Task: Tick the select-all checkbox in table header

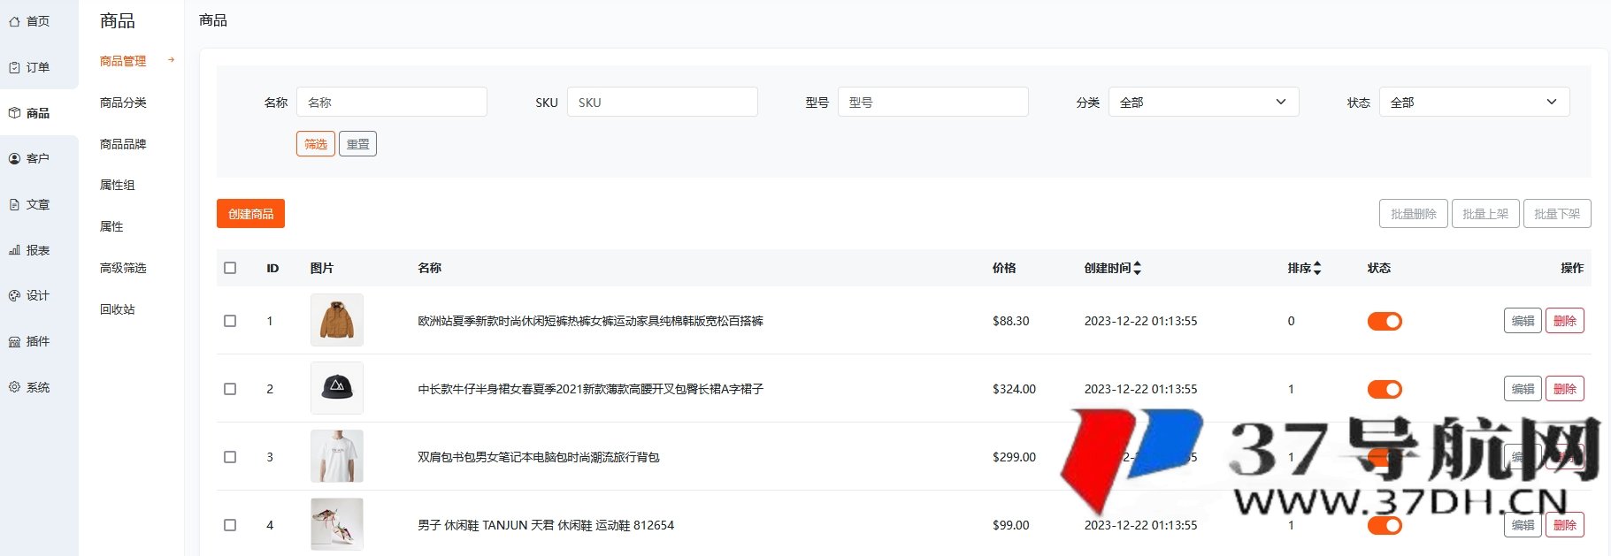Action: pos(230,268)
